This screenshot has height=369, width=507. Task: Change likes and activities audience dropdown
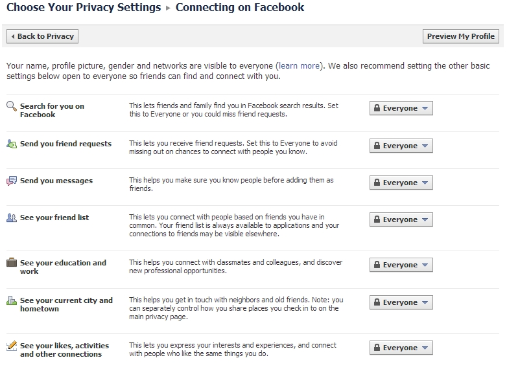[x=401, y=348]
